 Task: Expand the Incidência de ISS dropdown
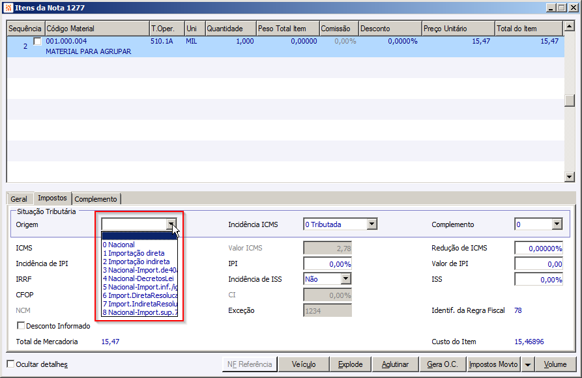click(345, 278)
